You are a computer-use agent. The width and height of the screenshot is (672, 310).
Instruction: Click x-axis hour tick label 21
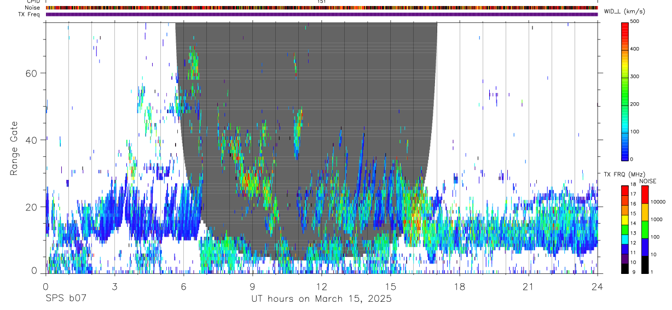pos(528,286)
